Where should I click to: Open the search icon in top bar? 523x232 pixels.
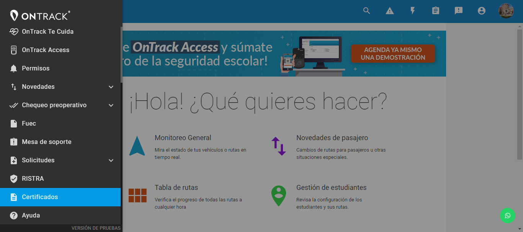tap(366, 11)
